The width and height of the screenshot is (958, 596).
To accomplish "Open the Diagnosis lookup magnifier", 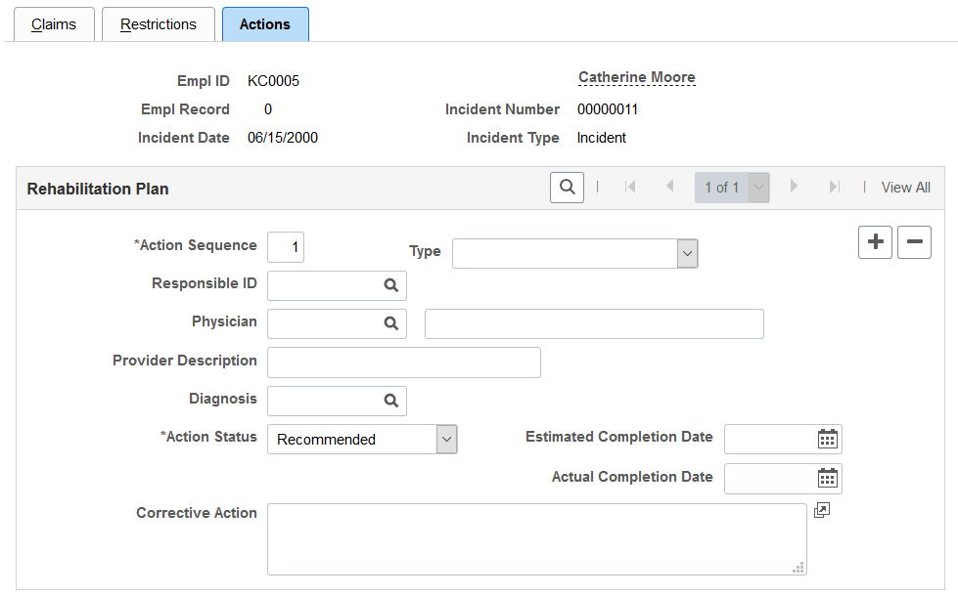I will (x=391, y=401).
